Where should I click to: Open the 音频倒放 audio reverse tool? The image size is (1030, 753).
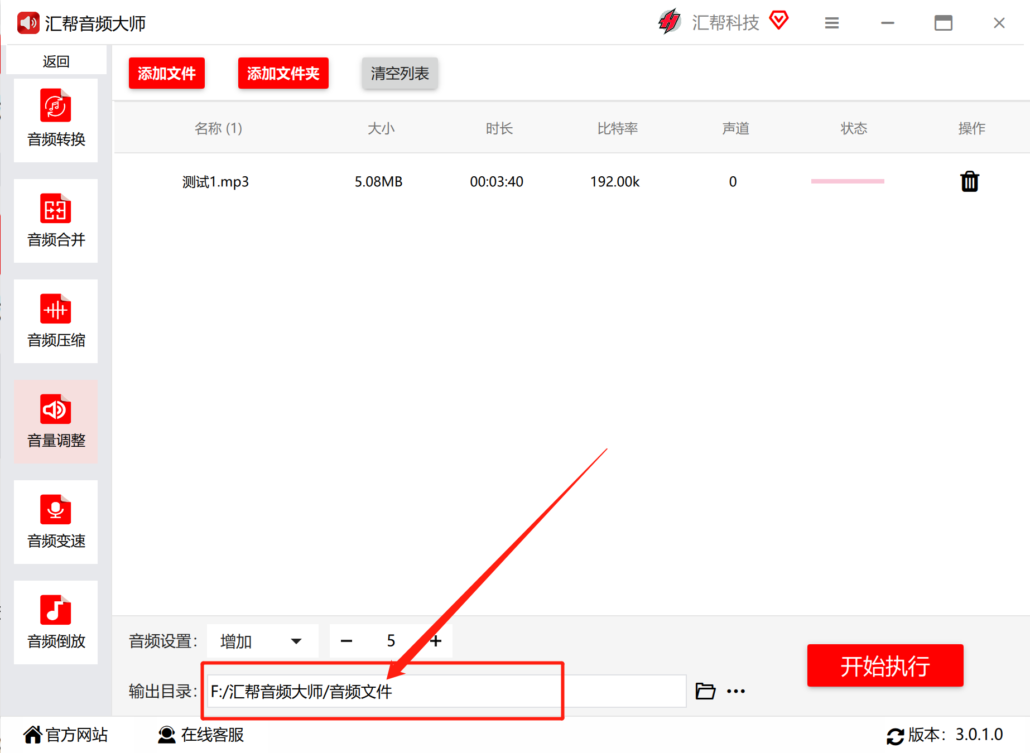tap(56, 622)
